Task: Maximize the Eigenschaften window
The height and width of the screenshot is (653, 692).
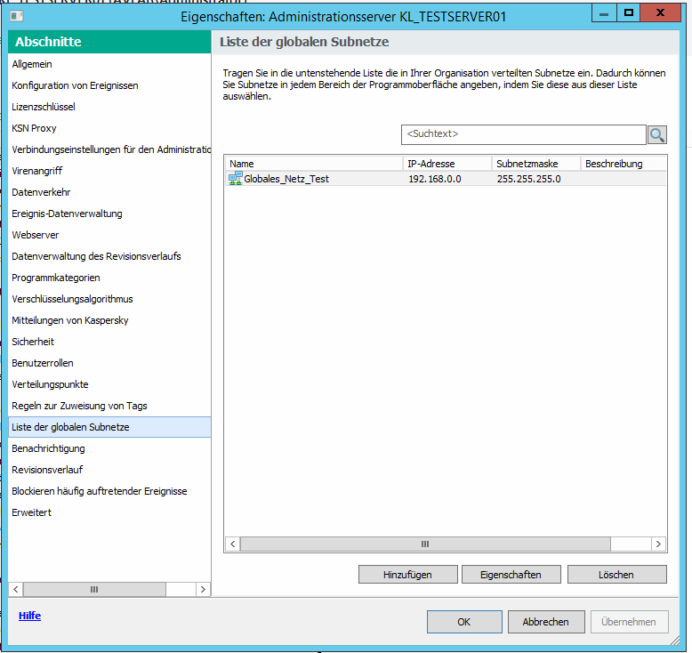Action: point(629,13)
